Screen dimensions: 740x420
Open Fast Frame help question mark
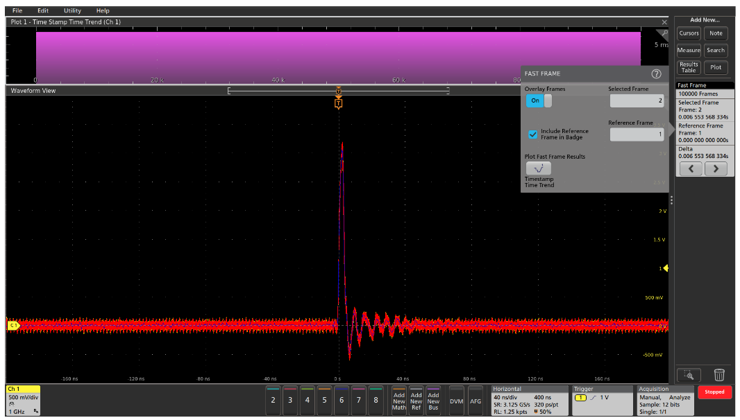[x=656, y=73]
